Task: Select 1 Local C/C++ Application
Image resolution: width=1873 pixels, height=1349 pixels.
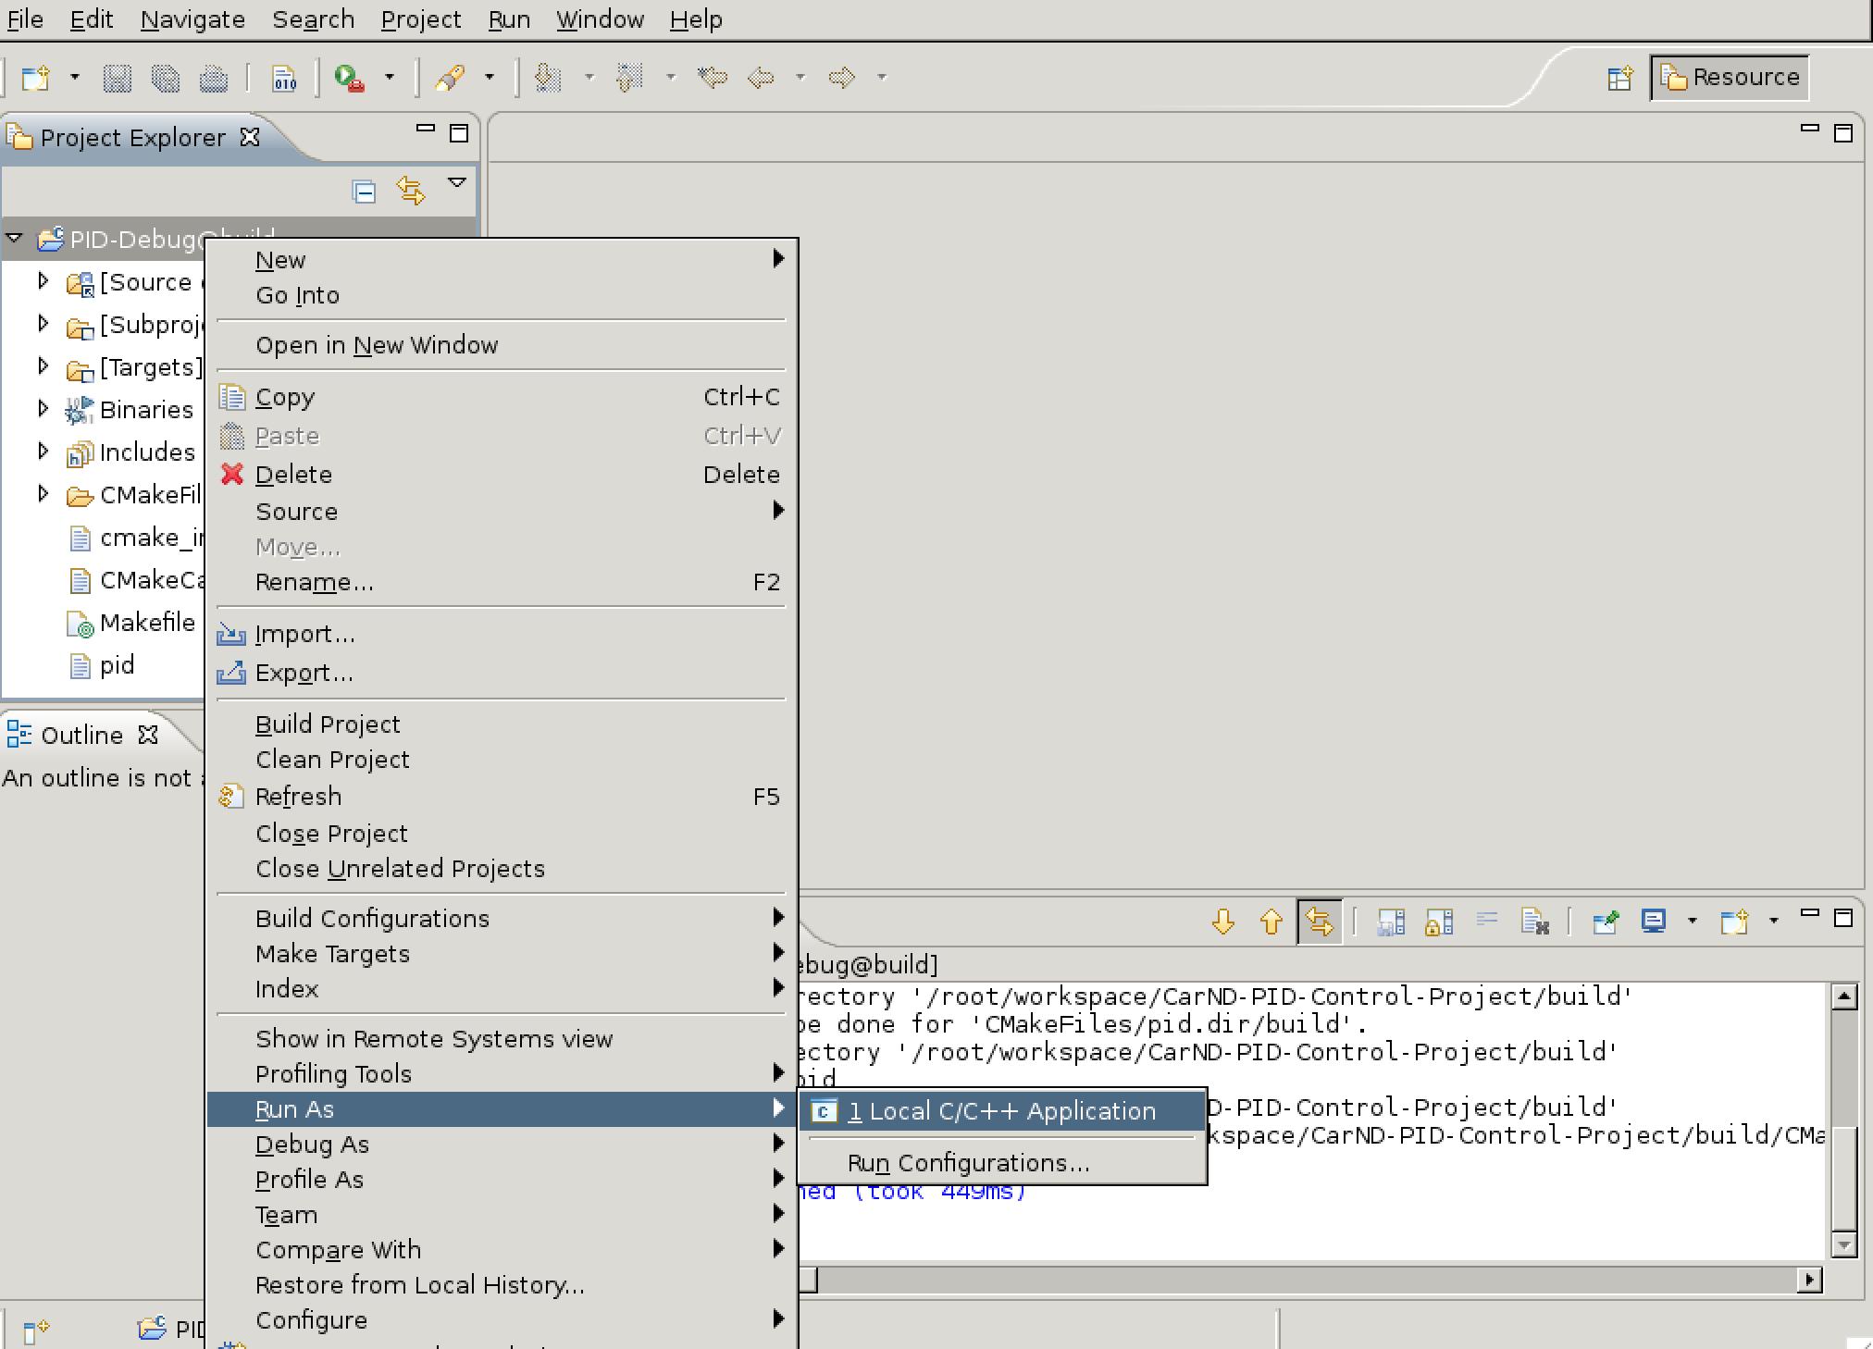Action: point(1002,1111)
